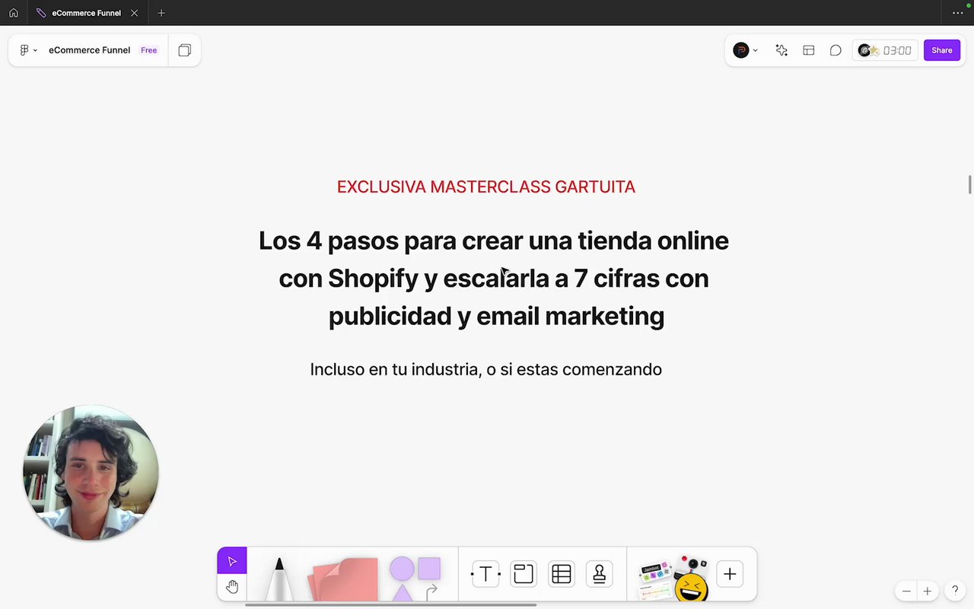Screen dimensions: 974x609
Task: Select the connector arrow tool
Action: click(431, 591)
